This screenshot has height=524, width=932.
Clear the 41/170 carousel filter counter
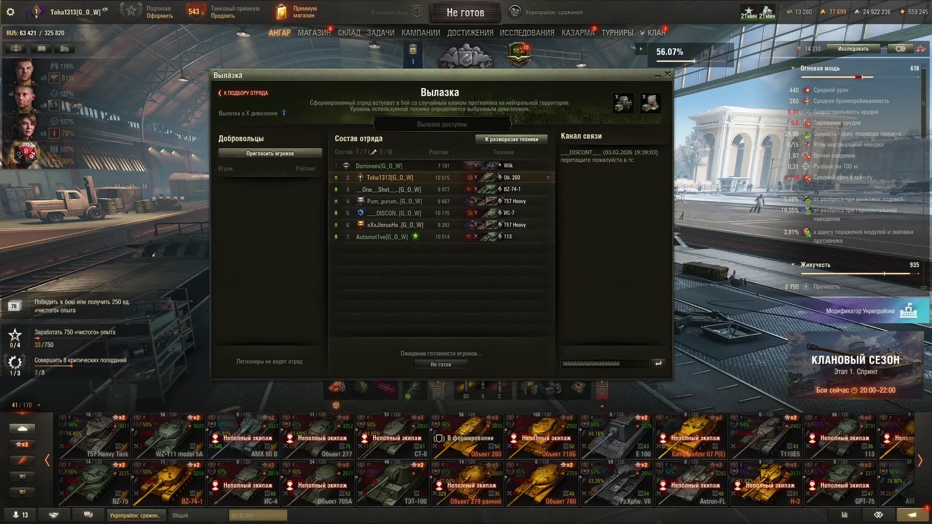39,405
